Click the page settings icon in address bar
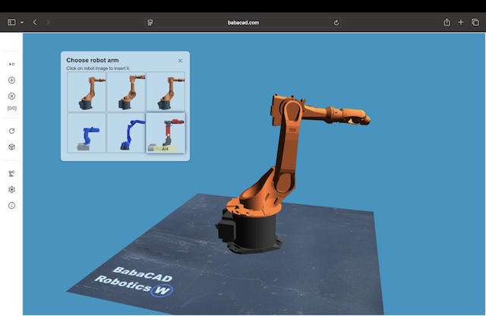The height and width of the screenshot is (316, 486). (x=150, y=22)
